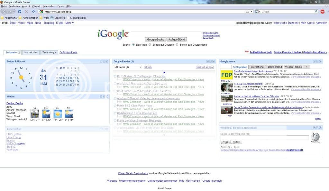The height and width of the screenshot is (191, 329).
Task: Switch to the Technologie tab
Action: tap(49, 52)
